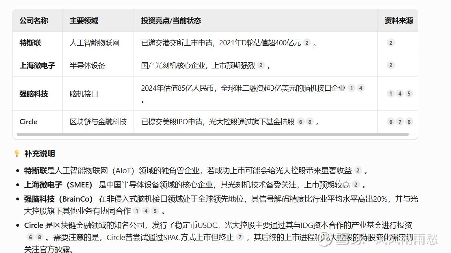Click citation 4 in 强脑科技 source column

coord(400,93)
